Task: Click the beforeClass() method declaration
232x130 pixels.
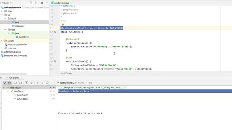Action: click(x=80, y=43)
